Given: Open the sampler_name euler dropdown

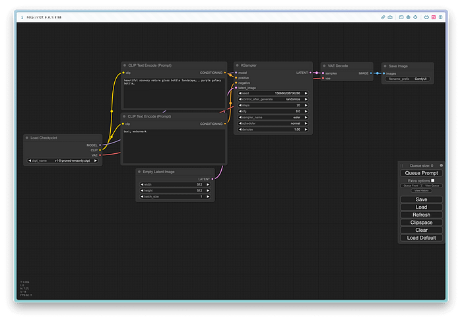Looking at the screenshot, I should (x=273, y=118).
